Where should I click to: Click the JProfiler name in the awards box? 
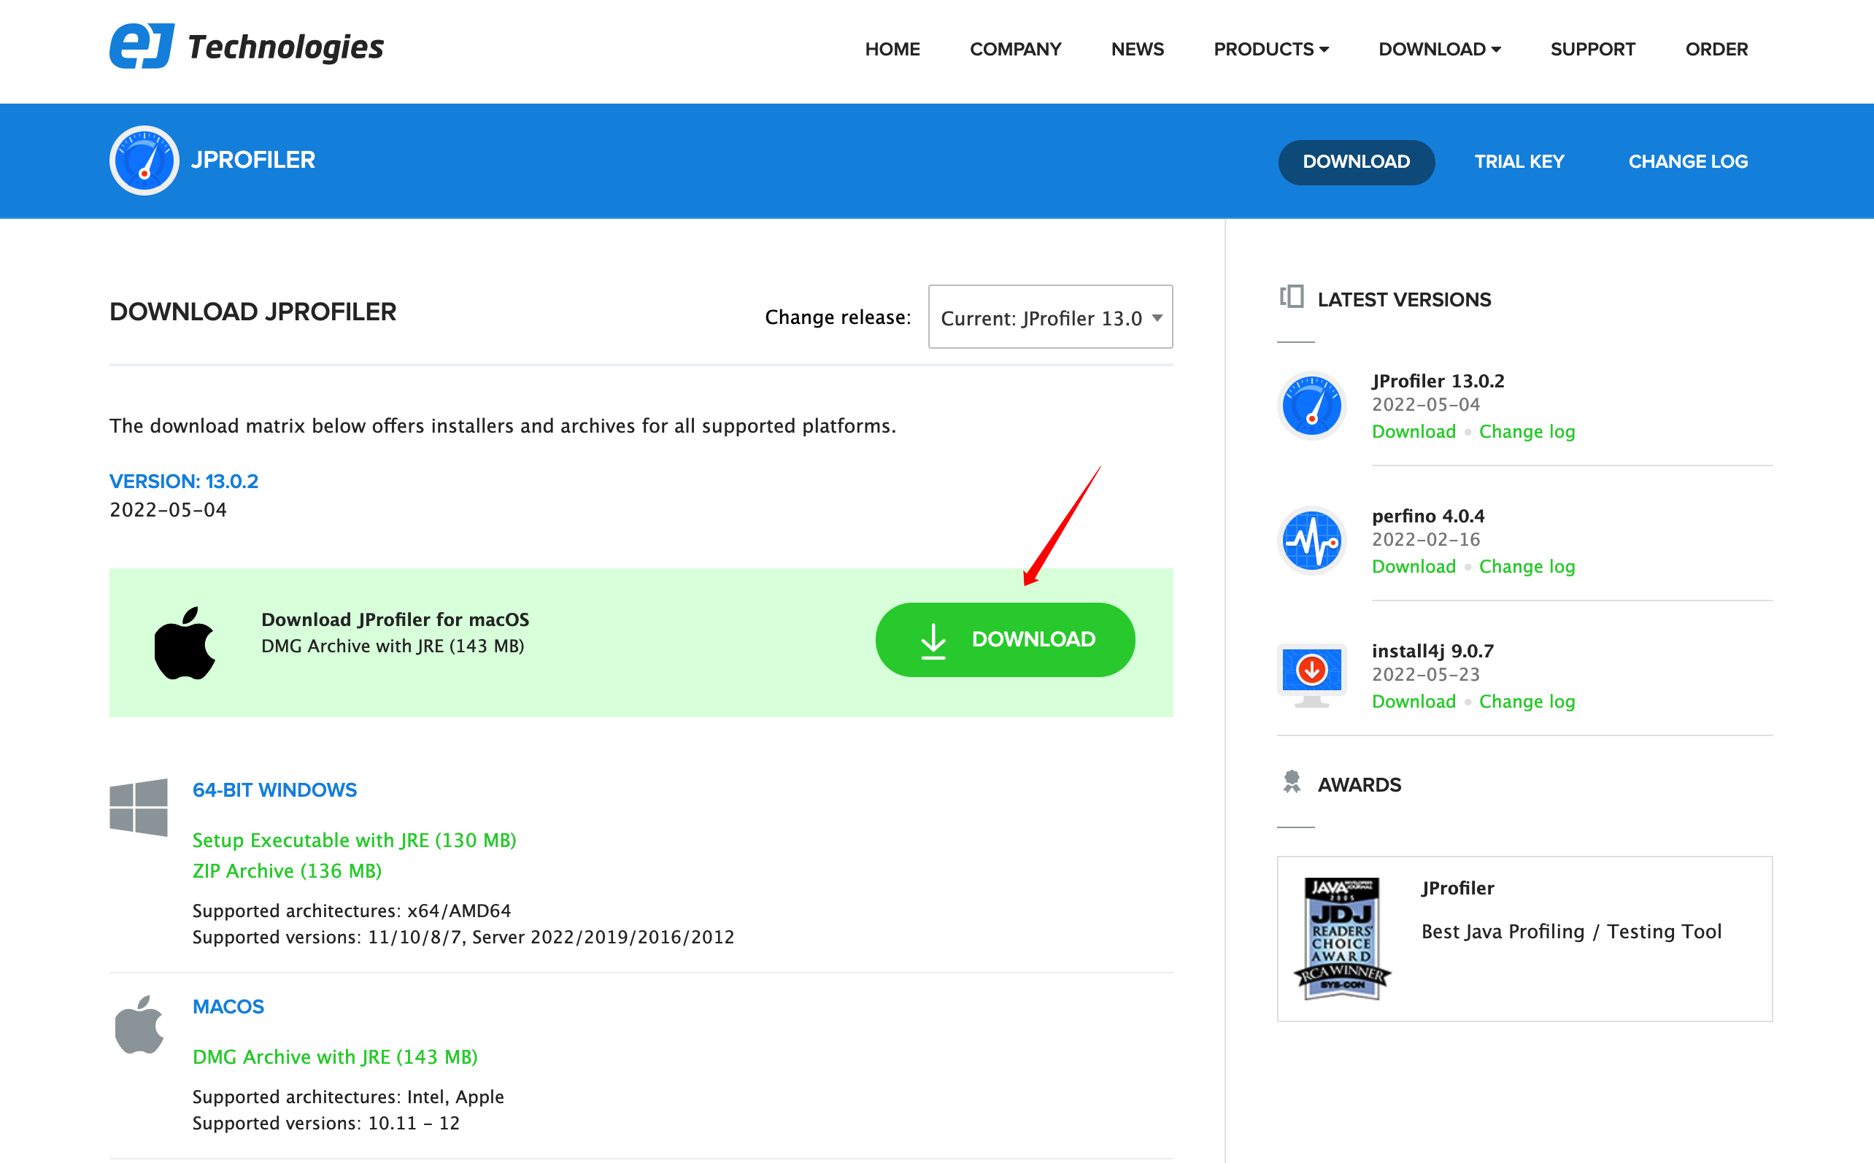click(x=1458, y=889)
